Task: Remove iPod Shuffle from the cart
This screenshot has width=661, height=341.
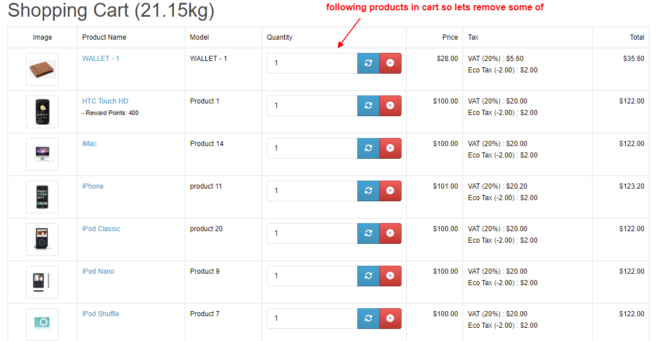Action: 390,319
